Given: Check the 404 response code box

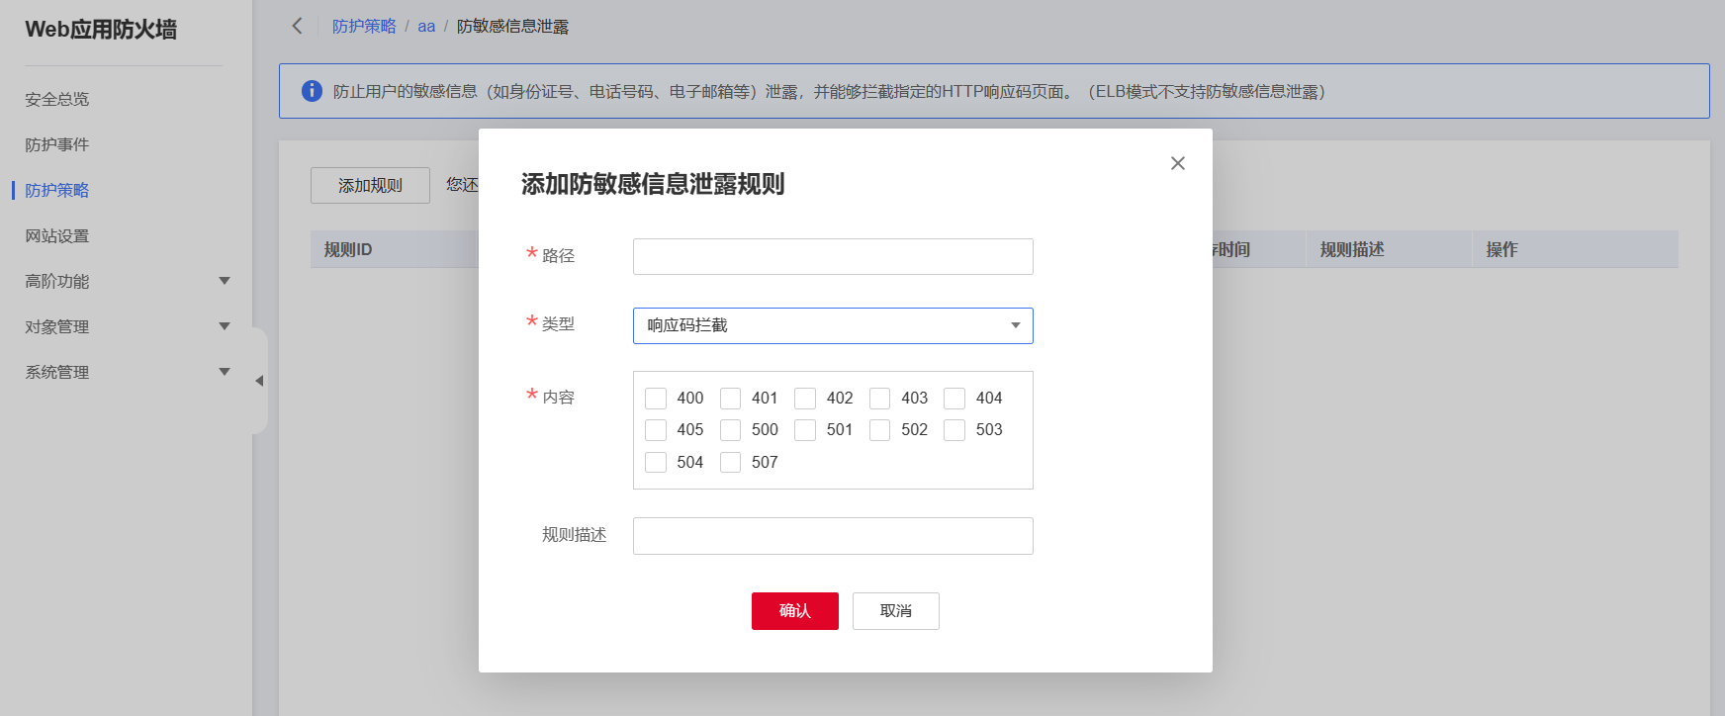Looking at the screenshot, I should [x=954, y=399].
